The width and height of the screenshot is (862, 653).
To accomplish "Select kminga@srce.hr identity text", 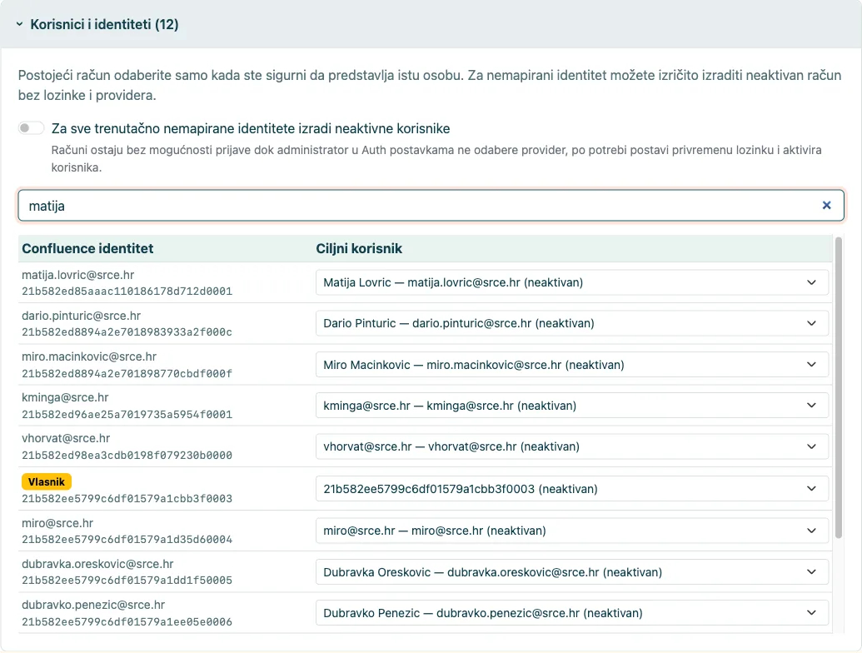I will pyautogui.click(x=66, y=396).
